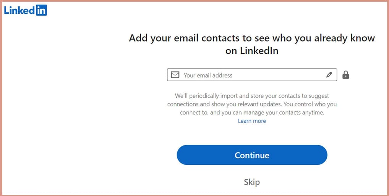This screenshot has height=196, width=389.
Task: Click the pencil edit icon
Action: 329,75
